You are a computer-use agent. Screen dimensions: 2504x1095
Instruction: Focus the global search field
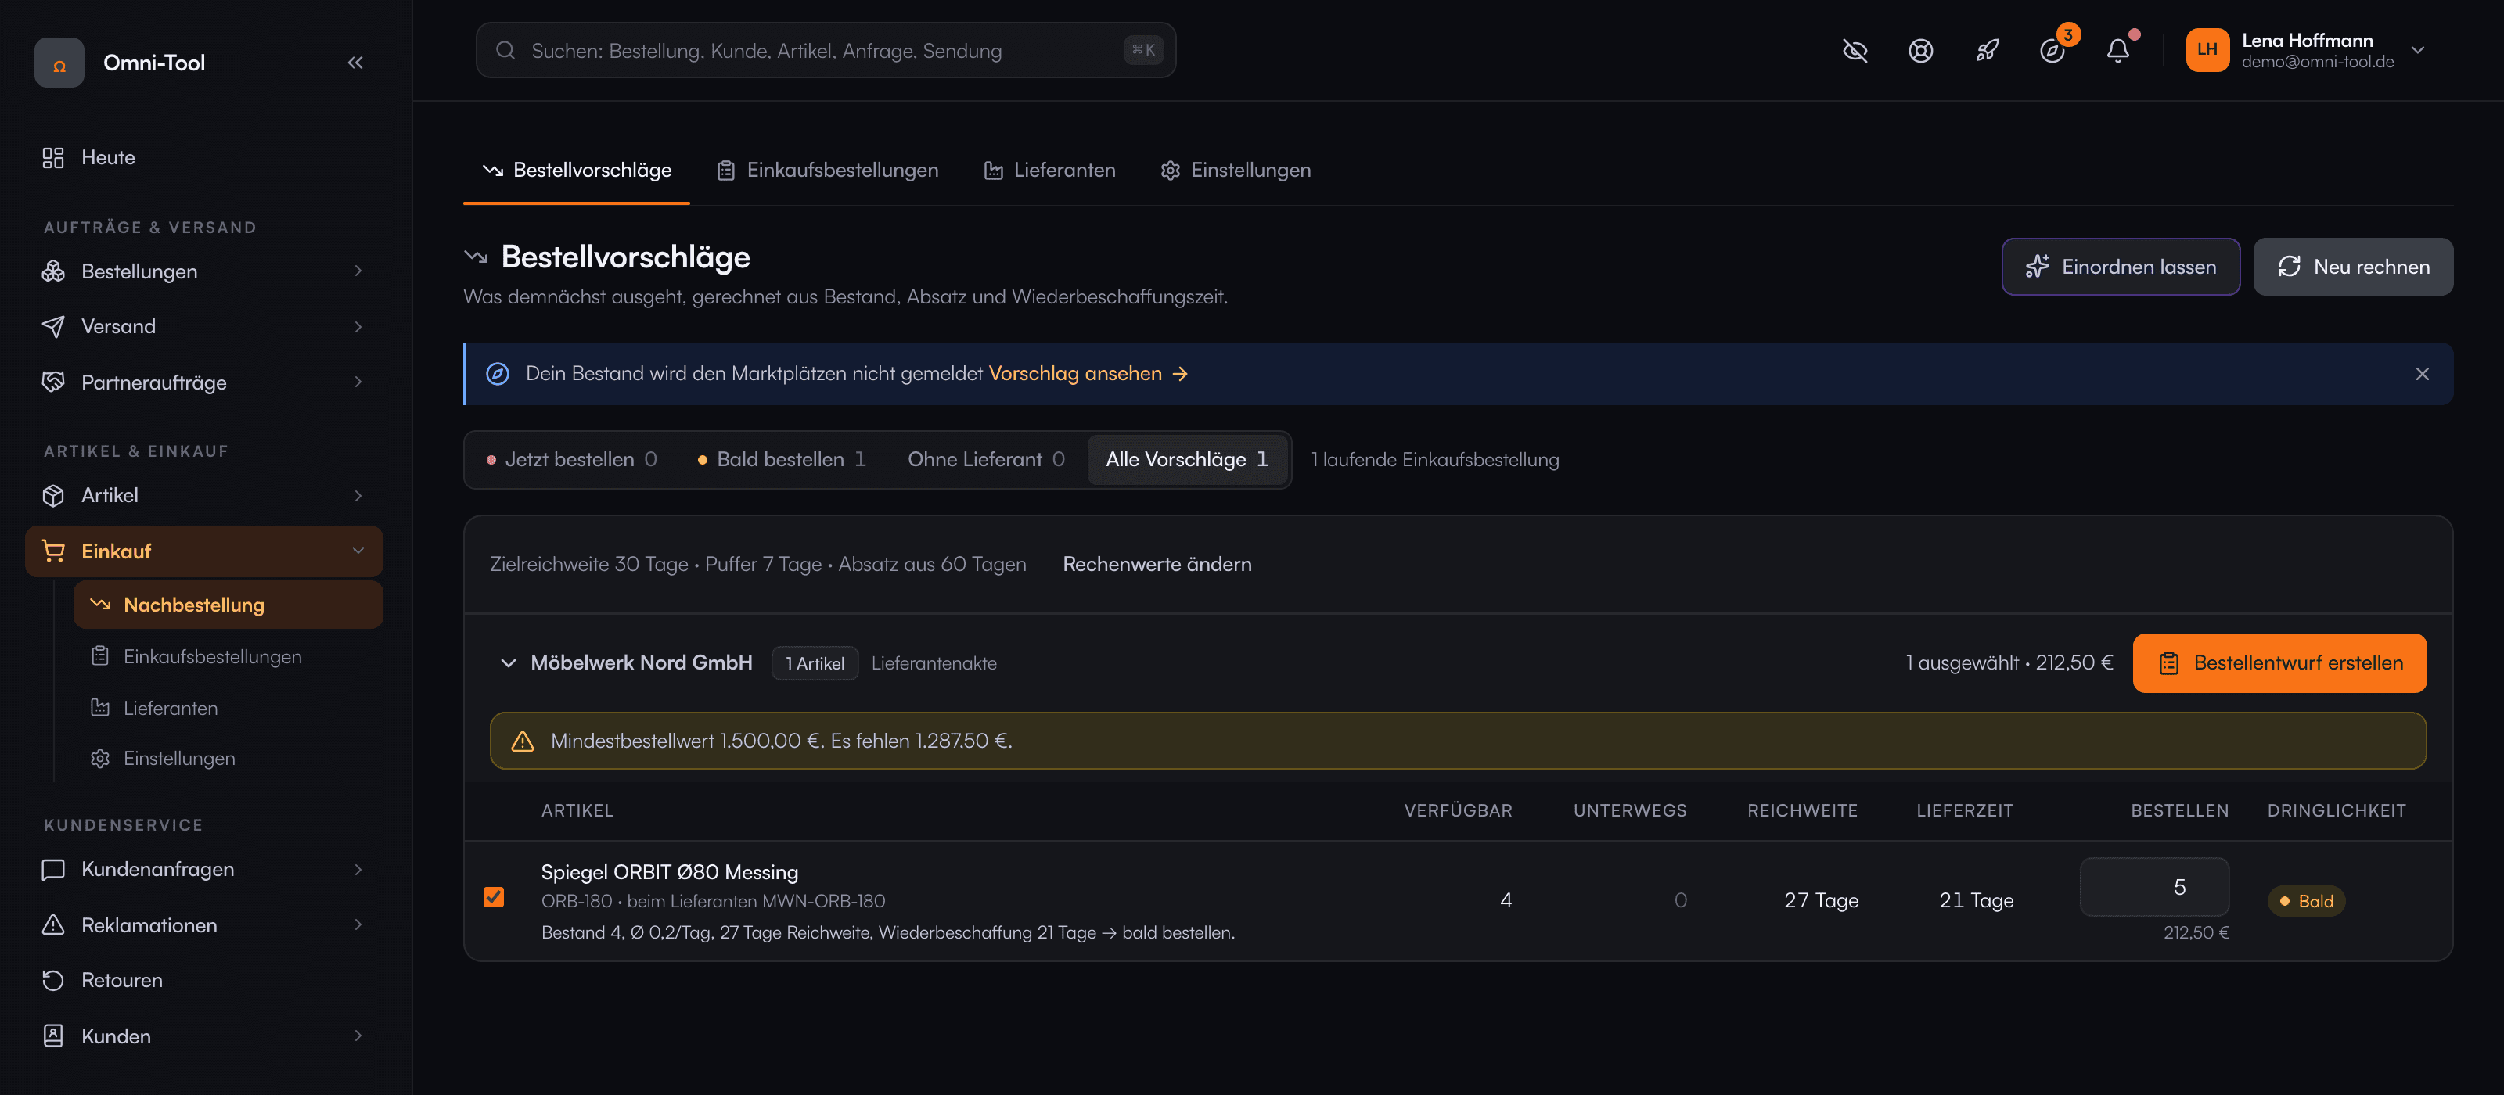(826, 51)
